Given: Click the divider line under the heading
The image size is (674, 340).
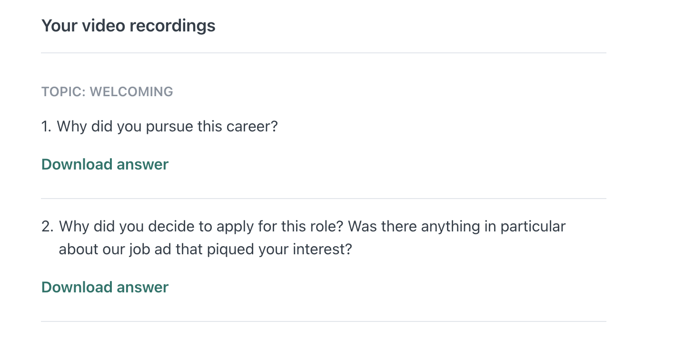Looking at the screenshot, I should [324, 53].
